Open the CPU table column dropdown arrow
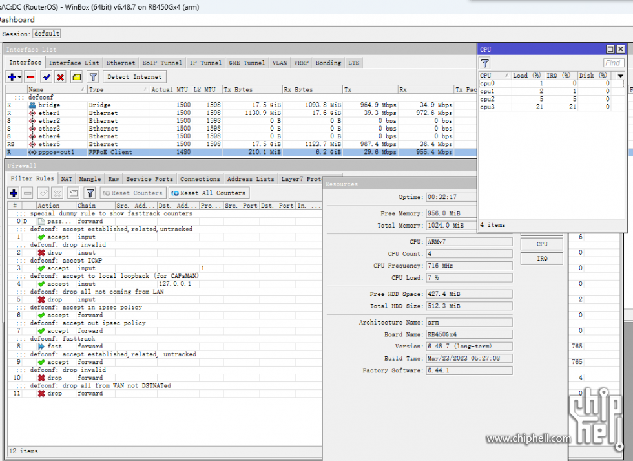This screenshot has height=461, width=633. tap(621, 76)
